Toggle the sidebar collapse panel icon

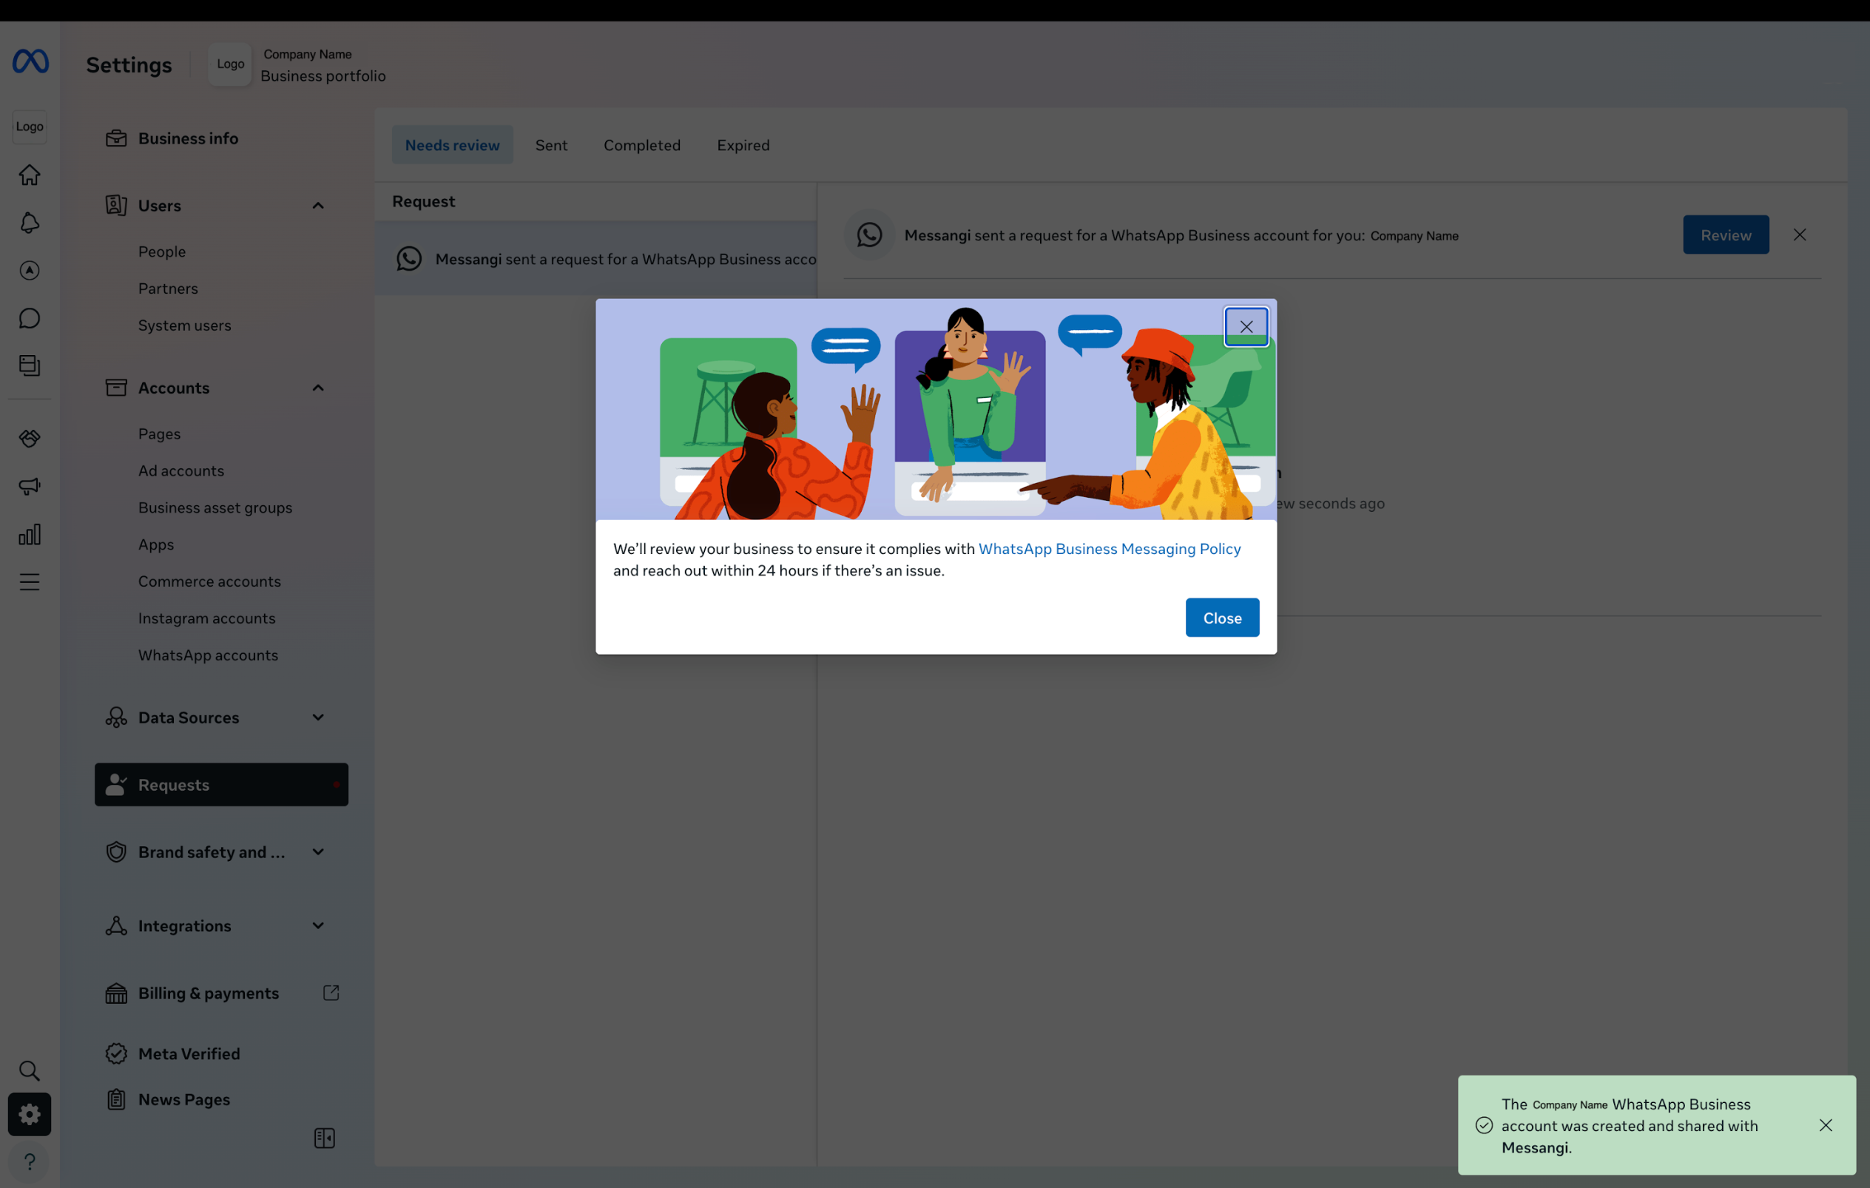[324, 1138]
